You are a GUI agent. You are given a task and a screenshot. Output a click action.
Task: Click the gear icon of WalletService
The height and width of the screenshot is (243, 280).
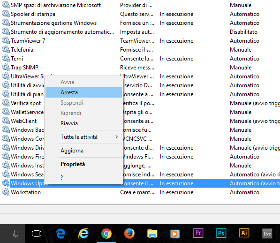tap(6, 112)
